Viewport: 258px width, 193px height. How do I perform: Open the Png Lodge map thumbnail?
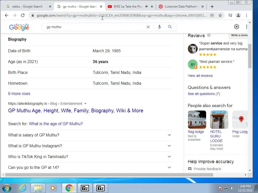click(x=240, y=120)
